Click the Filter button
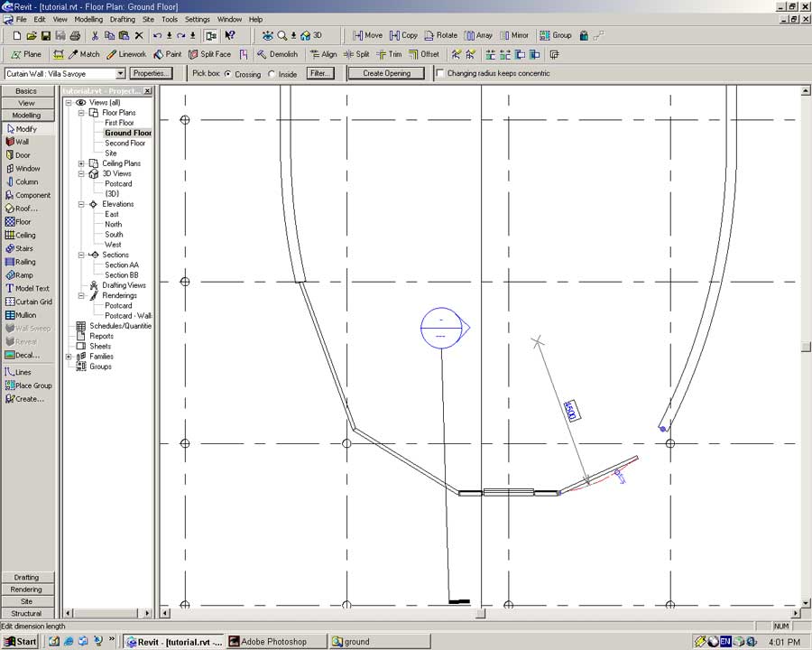This screenshot has width=812, height=650. tap(320, 74)
